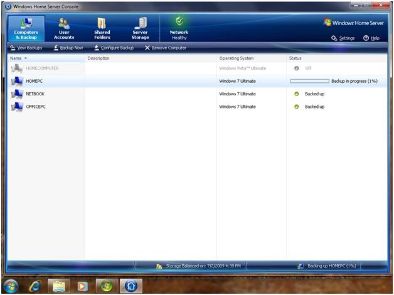
Task: Select the HOMECOMPUTER row icon
Action: 17,68
